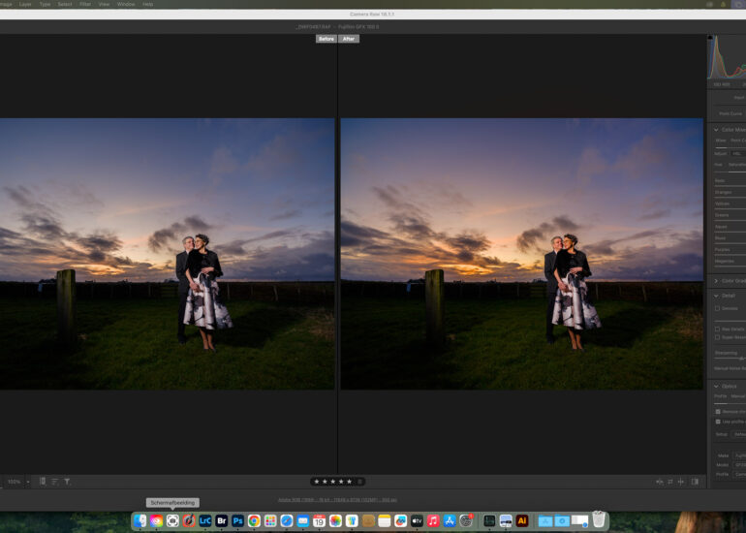
Task: Click the After view label
Action: pyautogui.click(x=349, y=39)
